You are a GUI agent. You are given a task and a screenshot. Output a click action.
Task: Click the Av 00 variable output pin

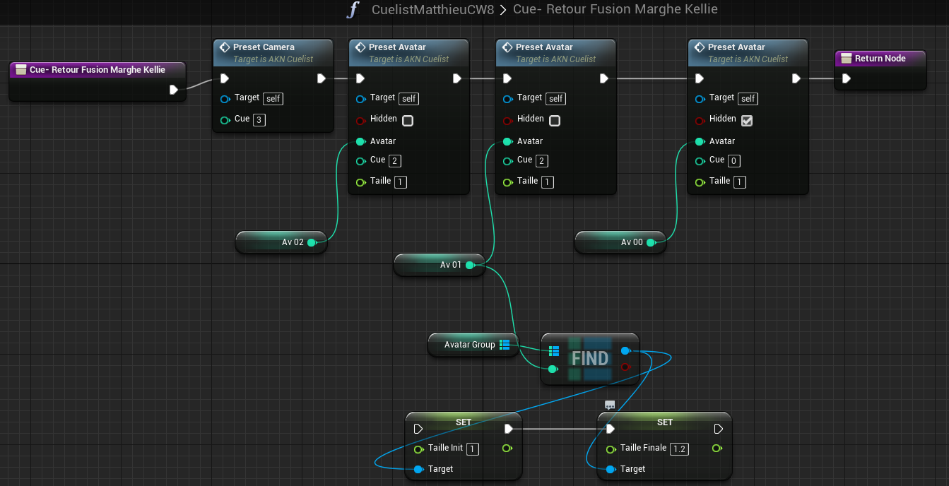(x=651, y=242)
